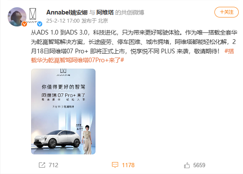The height and width of the screenshot is (174, 243).
Task: Click the 的共创微博 co-created label
Action: (x=130, y=12)
